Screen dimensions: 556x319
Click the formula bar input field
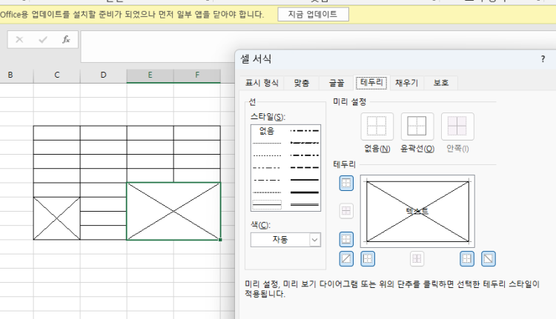coord(318,47)
